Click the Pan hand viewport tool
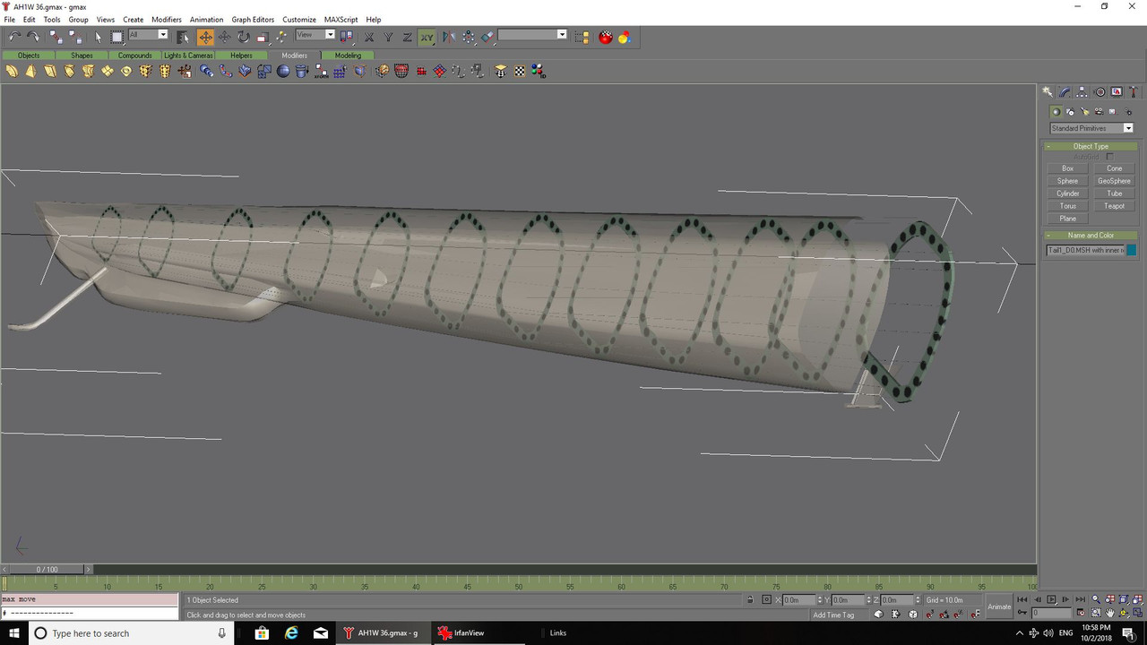Viewport: 1147px width, 645px height. 1110,614
